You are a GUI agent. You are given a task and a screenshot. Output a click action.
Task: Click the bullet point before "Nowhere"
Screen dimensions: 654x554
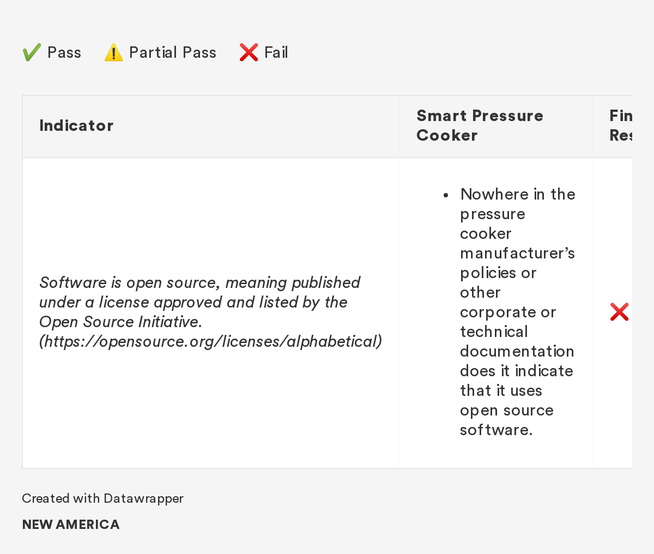[446, 195]
